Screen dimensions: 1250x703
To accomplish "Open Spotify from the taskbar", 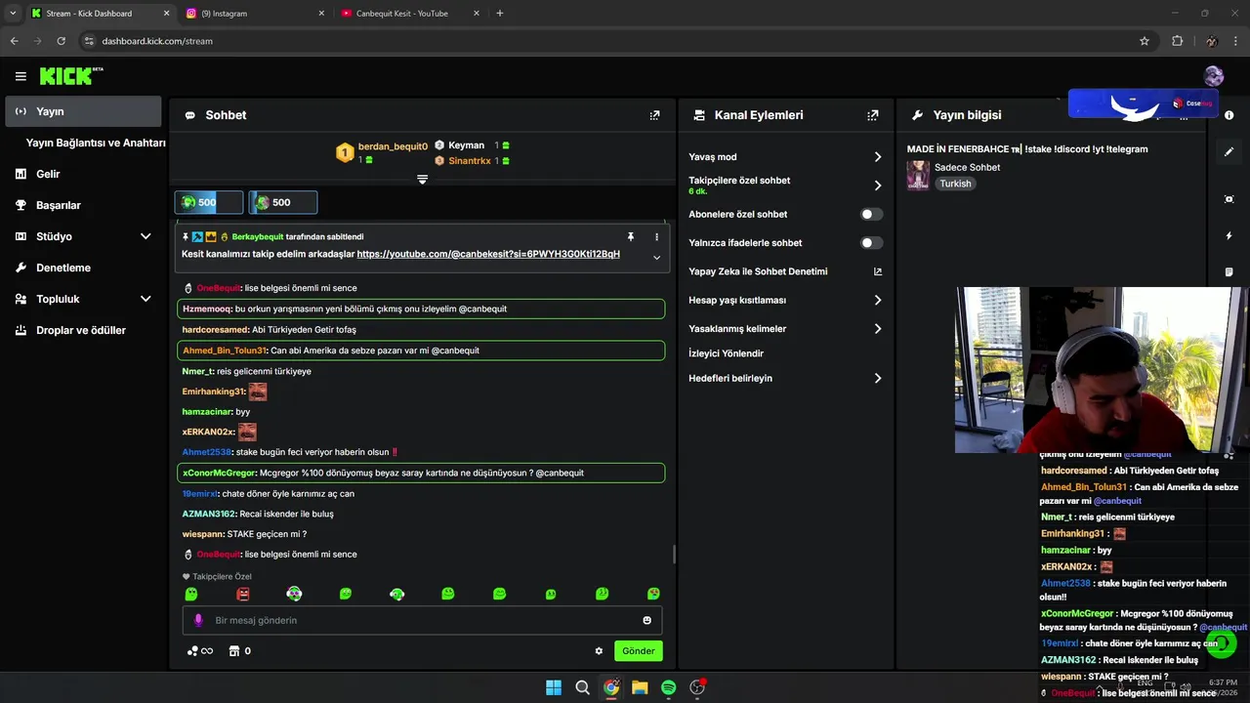I will [668, 687].
